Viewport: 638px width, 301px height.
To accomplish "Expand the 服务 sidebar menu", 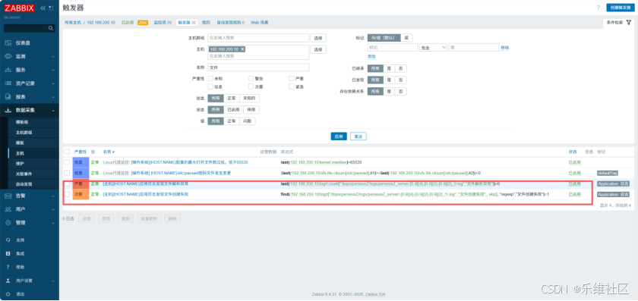I will point(53,70).
